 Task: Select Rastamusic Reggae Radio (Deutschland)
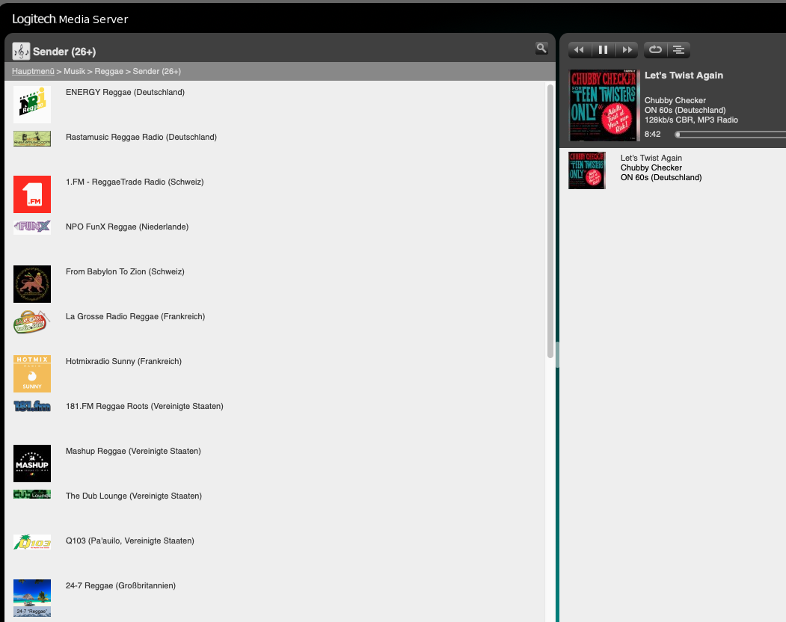(141, 137)
